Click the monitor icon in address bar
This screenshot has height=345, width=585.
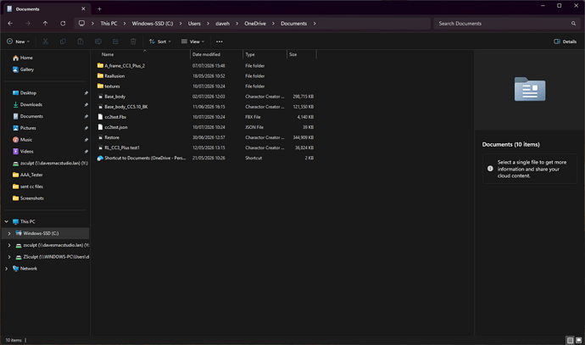coord(81,23)
